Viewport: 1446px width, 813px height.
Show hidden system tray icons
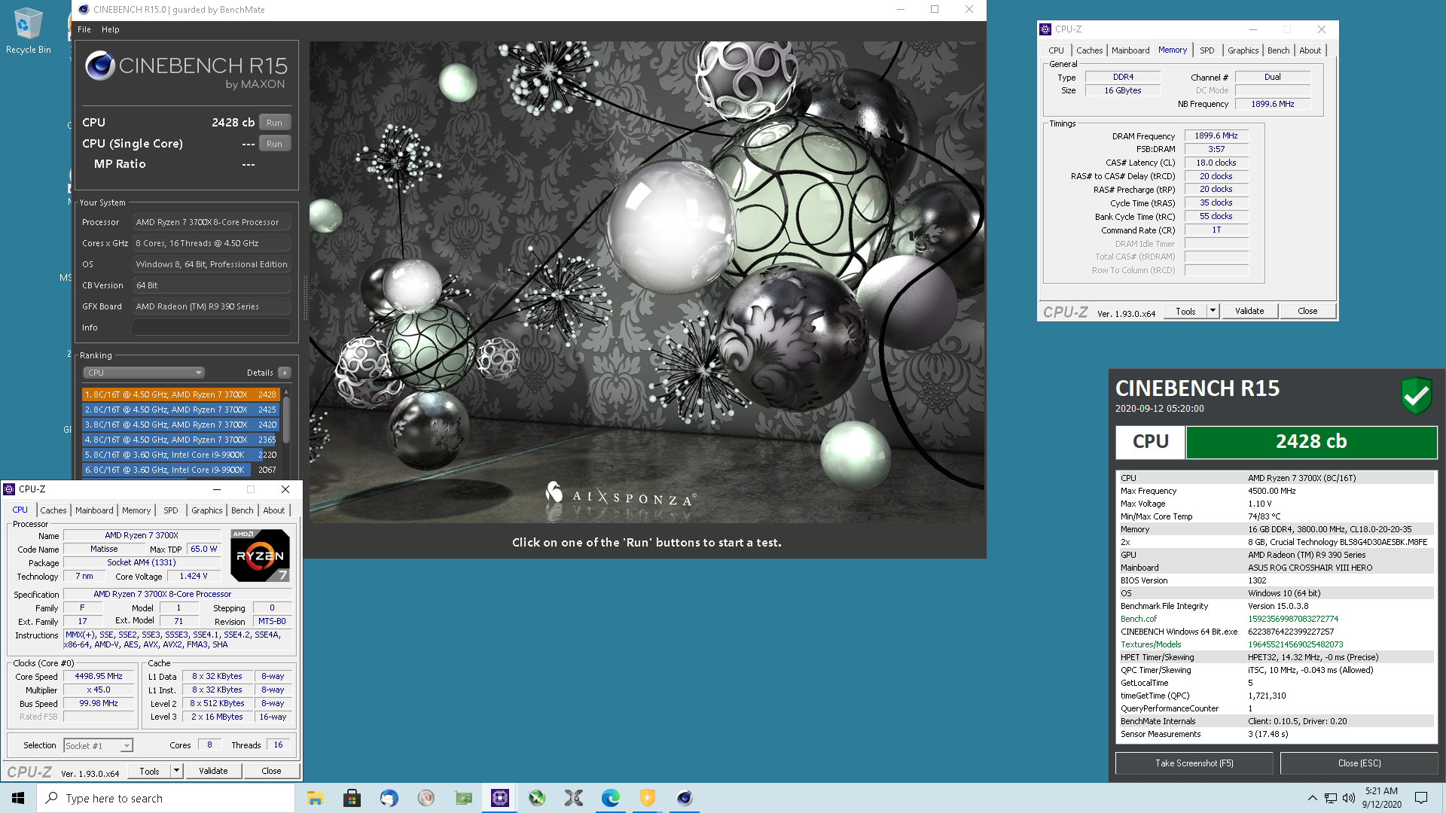(x=1313, y=798)
